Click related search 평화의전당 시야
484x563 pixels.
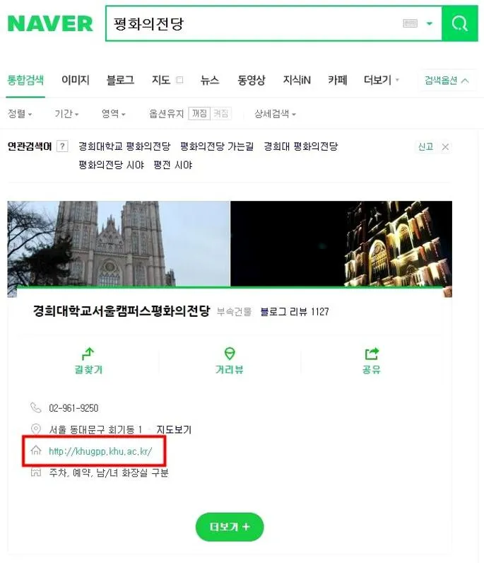[111, 165]
